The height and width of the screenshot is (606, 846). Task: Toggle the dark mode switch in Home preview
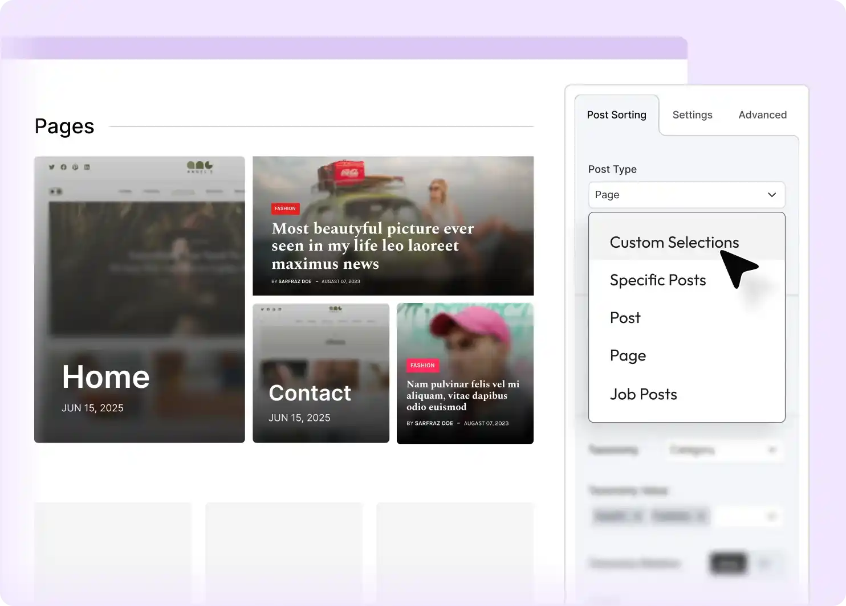55,191
